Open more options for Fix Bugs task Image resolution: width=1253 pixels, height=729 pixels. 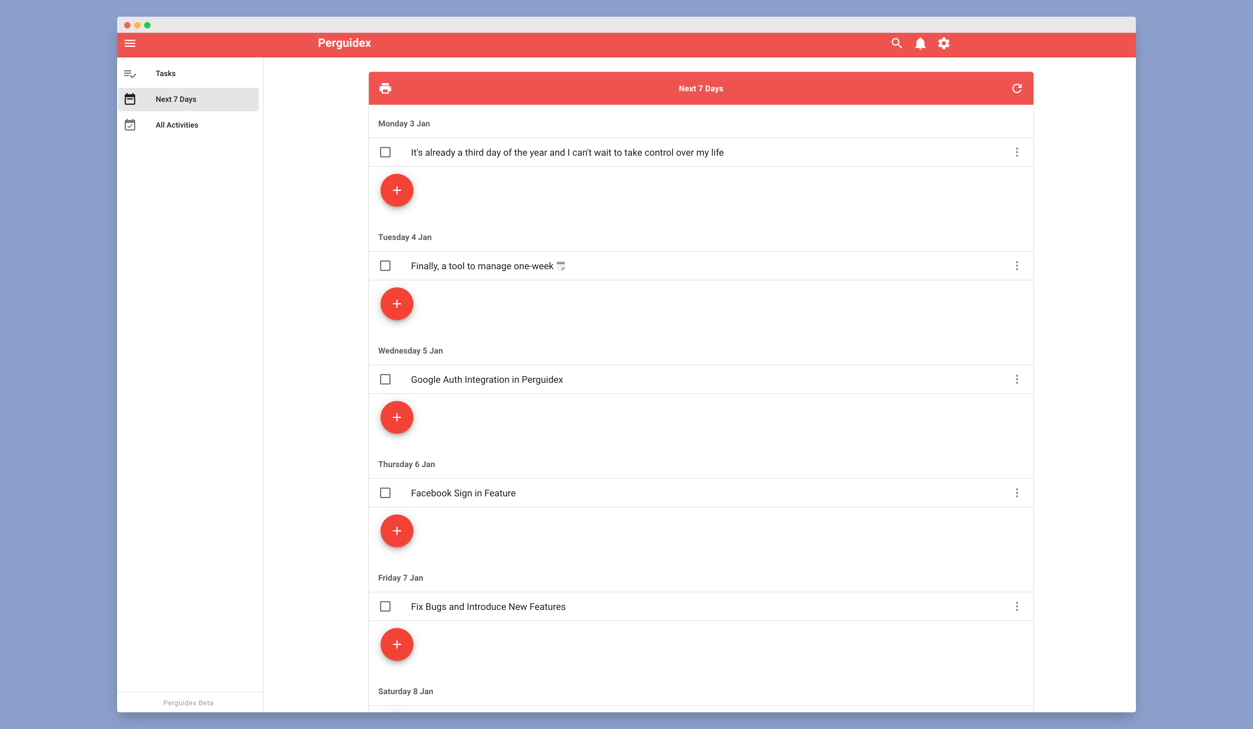pyautogui.click(x=1016, y=606)
